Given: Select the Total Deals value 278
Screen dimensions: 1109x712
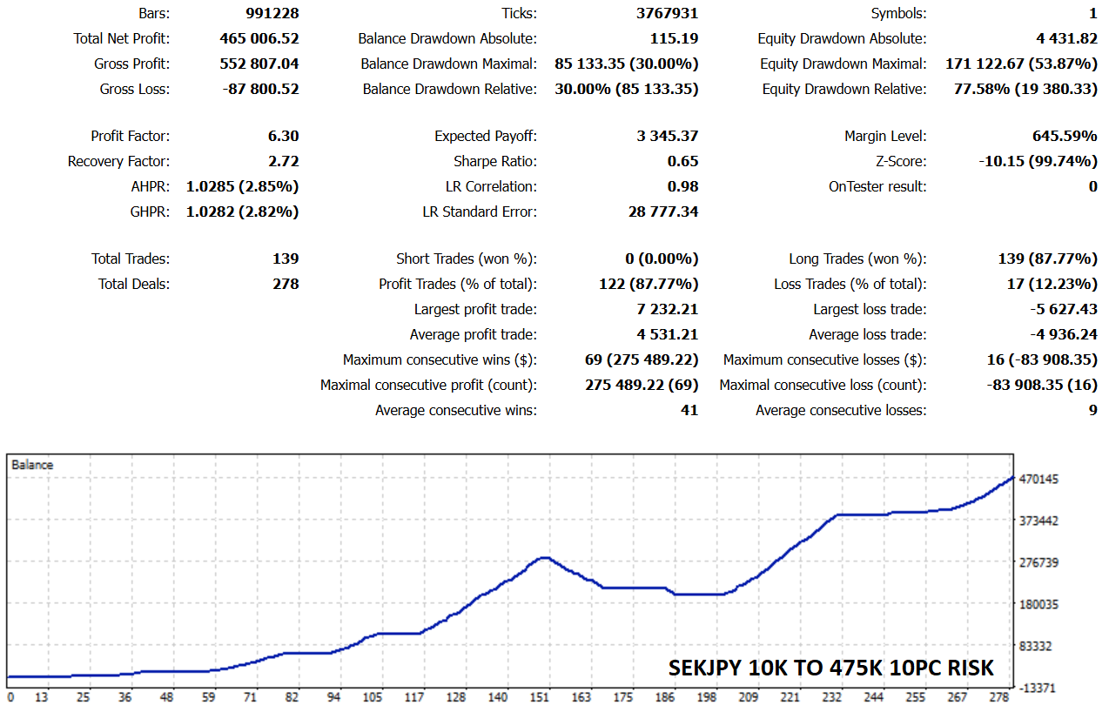Looking at the screenshot, I should 286,285.
